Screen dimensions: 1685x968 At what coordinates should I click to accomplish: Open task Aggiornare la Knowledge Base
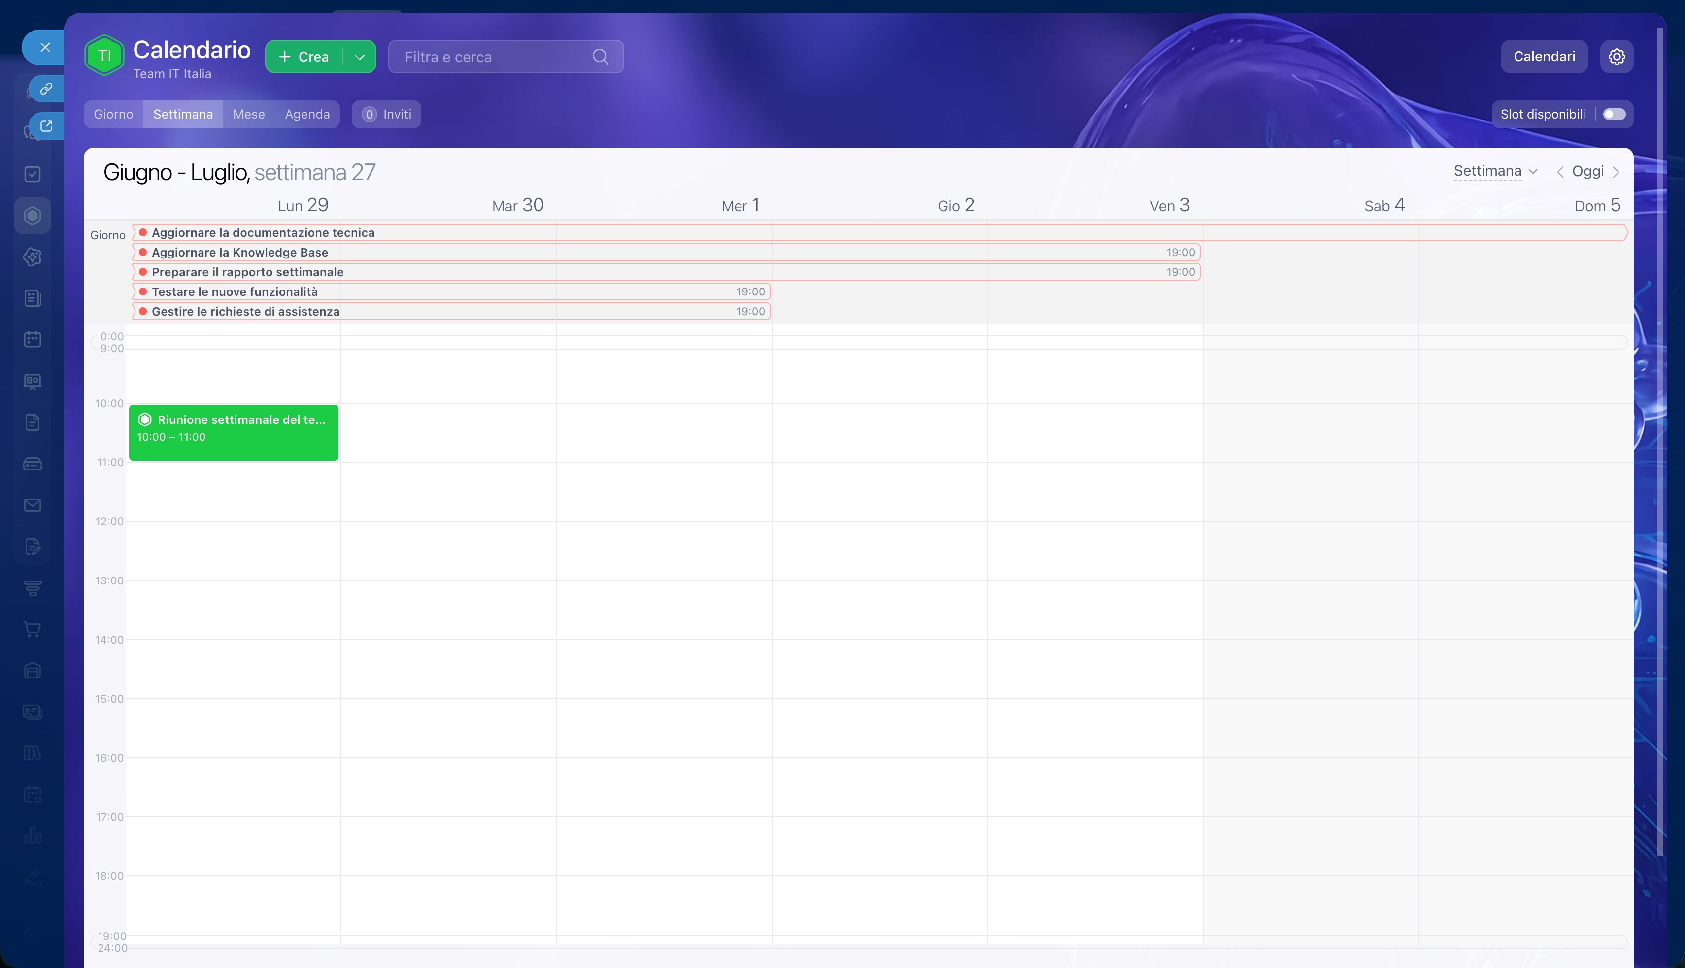pos(666,253)
